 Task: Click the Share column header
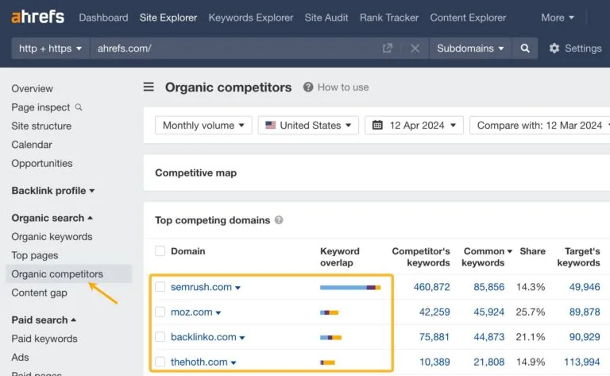(532, 251)
